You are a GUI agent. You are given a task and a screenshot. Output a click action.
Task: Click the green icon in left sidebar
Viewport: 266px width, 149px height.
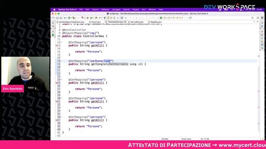tap(53, 35)
